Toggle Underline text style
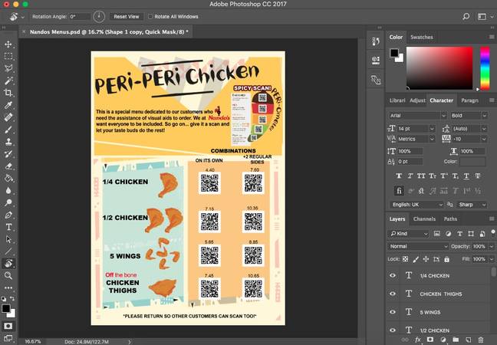This screenshot has width=497, height=345. 466,176
